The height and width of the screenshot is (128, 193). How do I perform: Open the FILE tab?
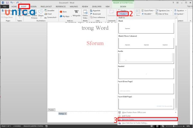[x=5, y=6]
